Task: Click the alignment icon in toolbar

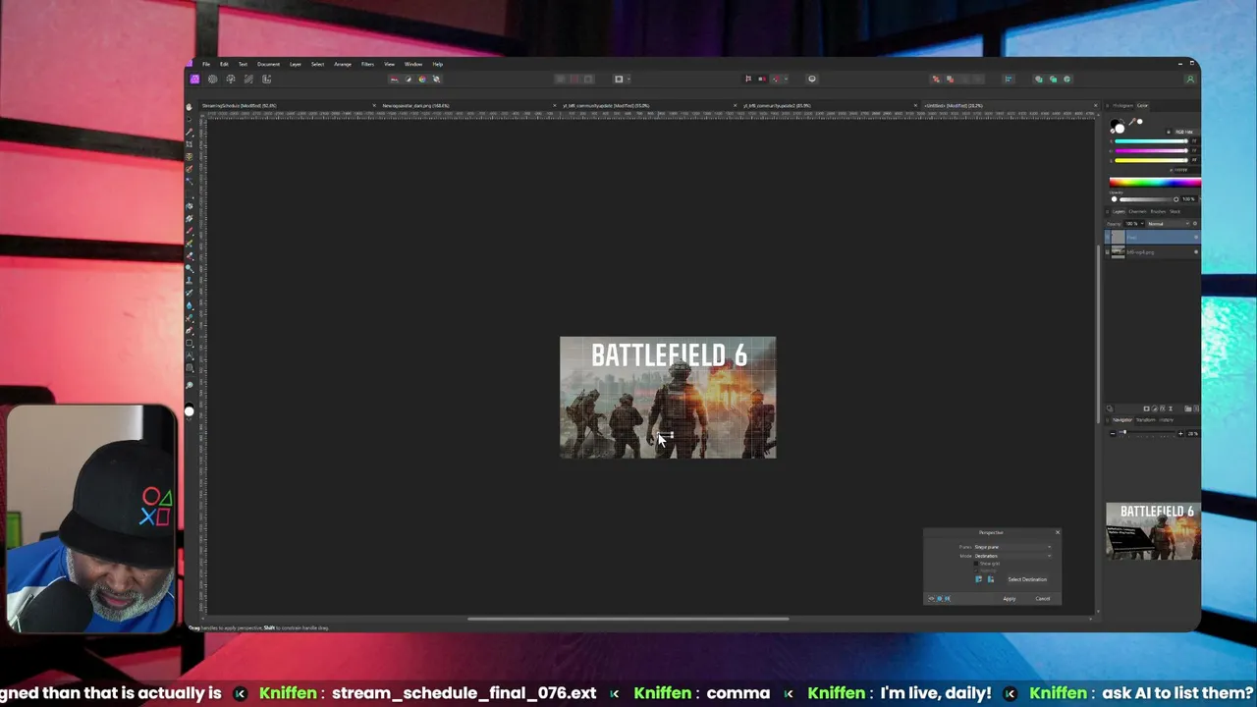Action: point(1008,79)
